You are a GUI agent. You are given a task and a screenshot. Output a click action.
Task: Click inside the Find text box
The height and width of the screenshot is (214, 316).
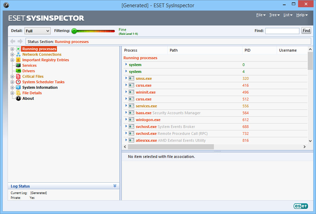point(282,31)
